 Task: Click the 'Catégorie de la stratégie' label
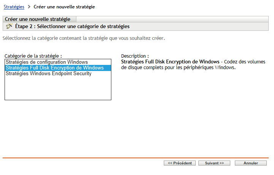(x=33, y=56)
